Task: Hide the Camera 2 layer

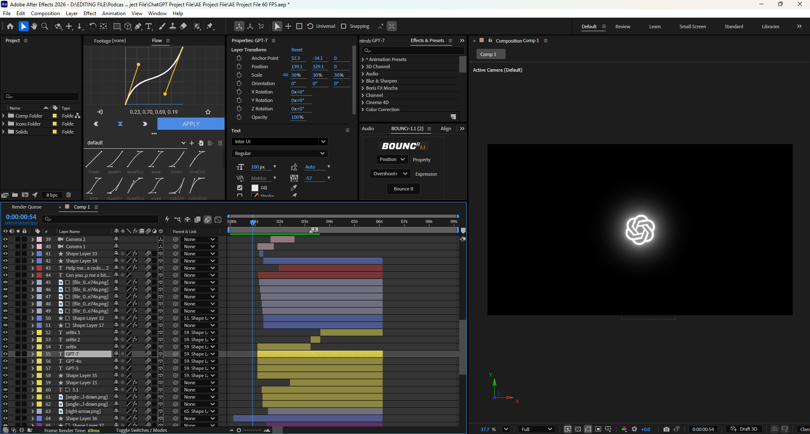Action: point(5,239)
